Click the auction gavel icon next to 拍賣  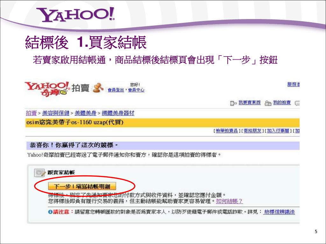98,88
